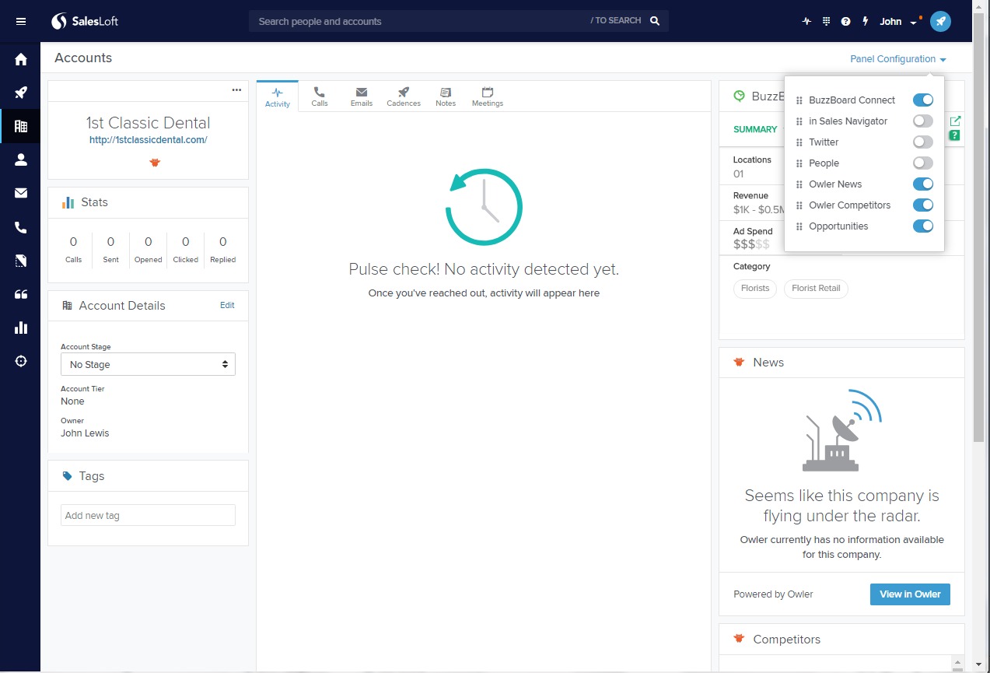Click the Add new tag input field
The height and width of the screenshot is (673, 990).
[x=148, y=515]
